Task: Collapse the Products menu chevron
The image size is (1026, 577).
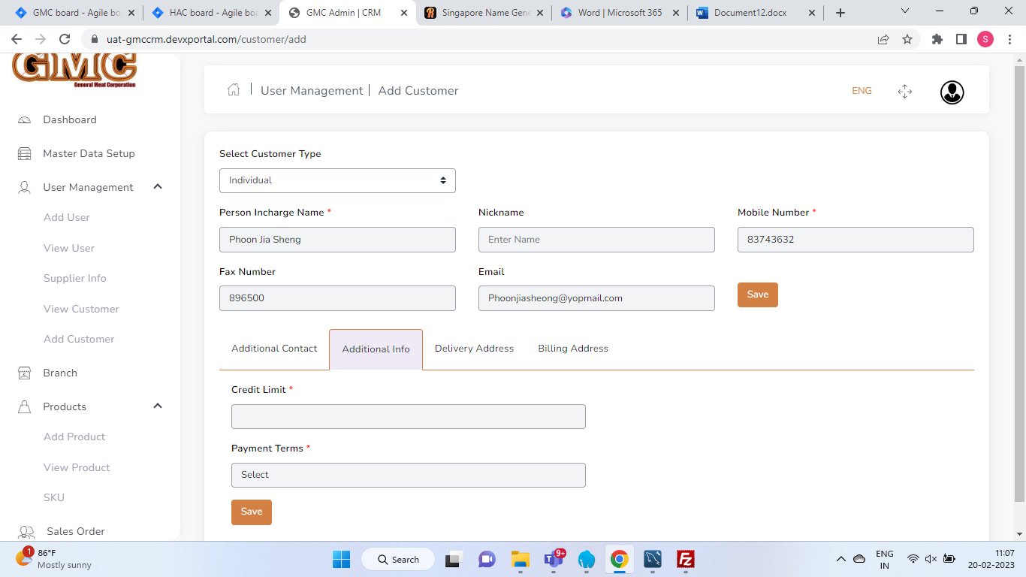Action: 158,406
